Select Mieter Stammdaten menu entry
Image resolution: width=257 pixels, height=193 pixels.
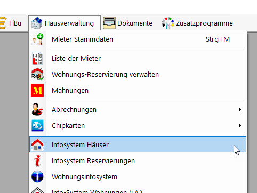[138, 39]
